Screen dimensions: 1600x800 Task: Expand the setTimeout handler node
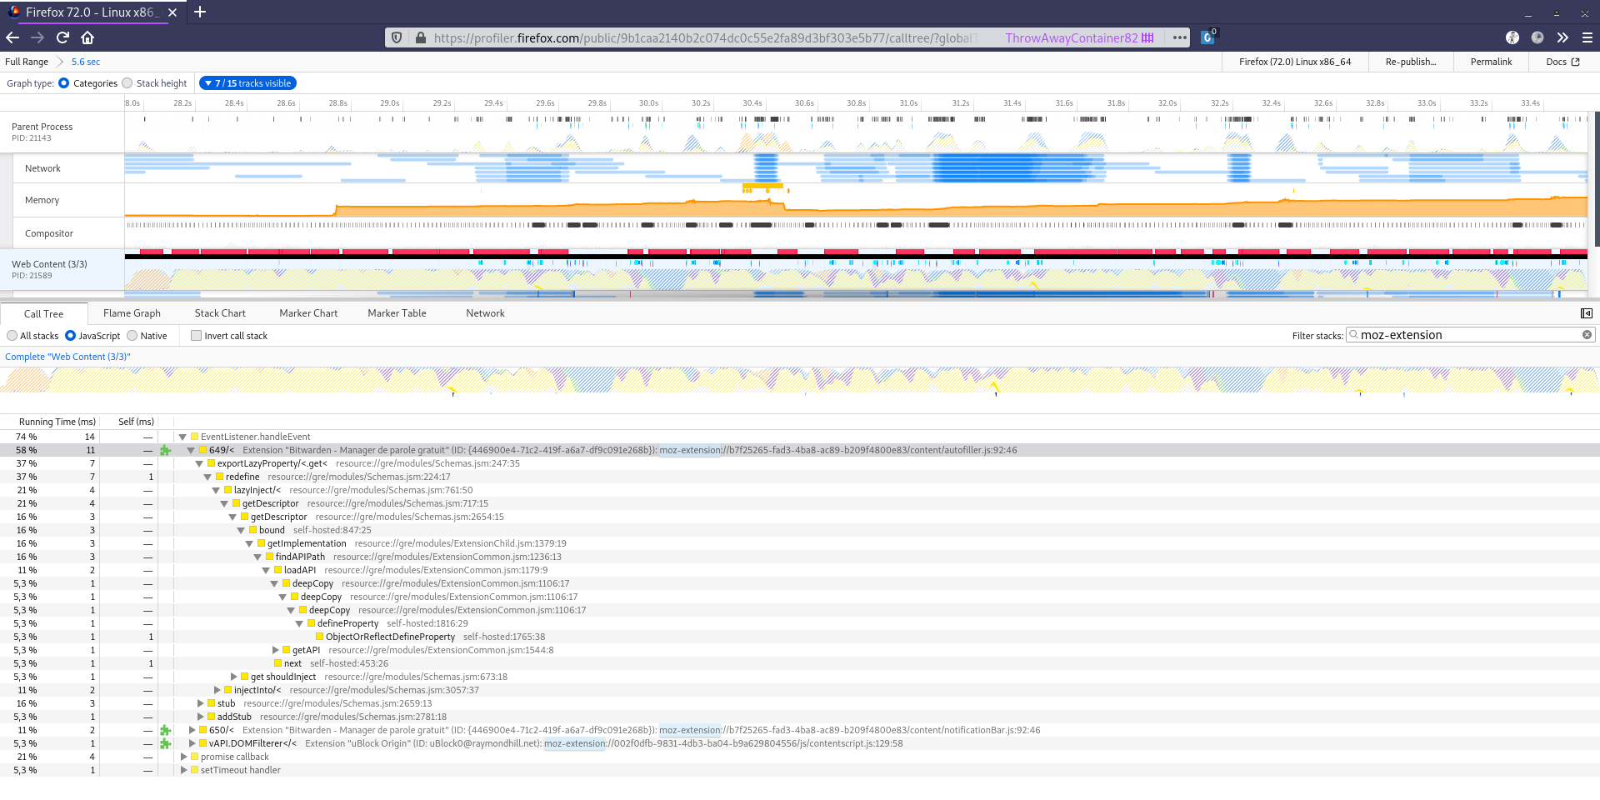183,770
